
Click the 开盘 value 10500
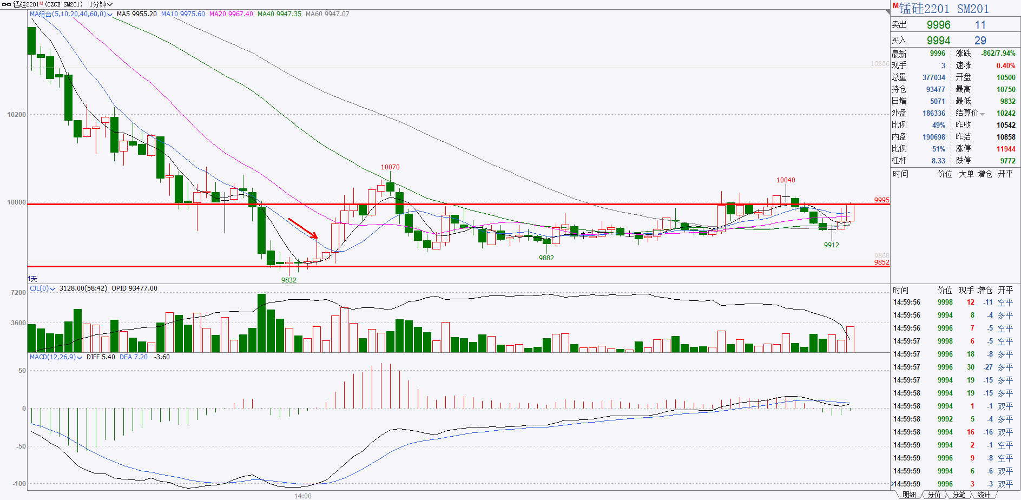pos(1006,78)
